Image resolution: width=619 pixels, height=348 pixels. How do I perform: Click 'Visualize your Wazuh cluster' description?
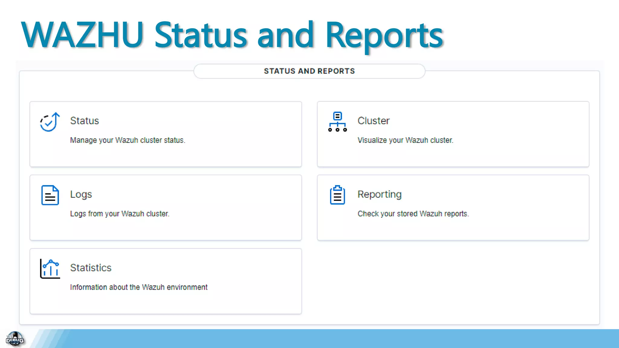tap(405, 140)
